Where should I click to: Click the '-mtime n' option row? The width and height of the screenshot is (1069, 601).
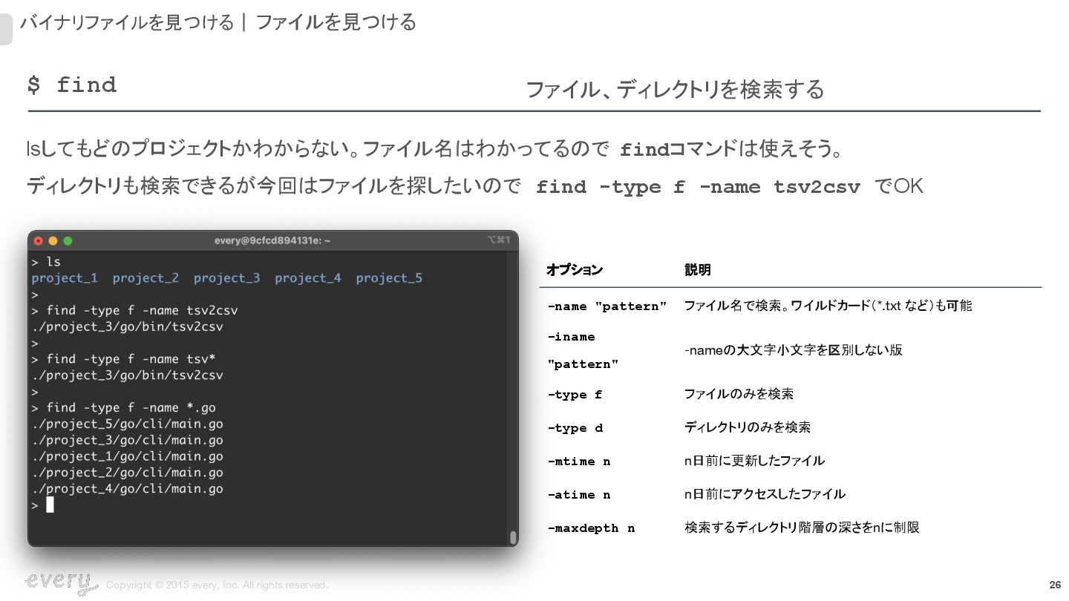pos(579,462)
